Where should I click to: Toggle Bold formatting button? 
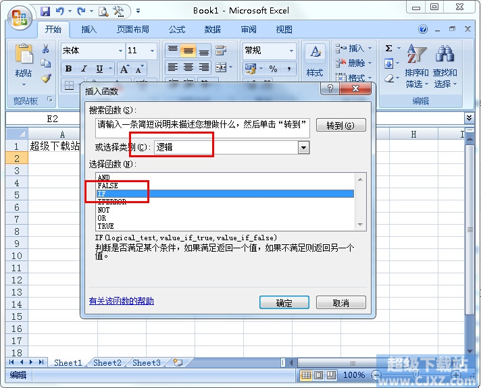(69, 69)
